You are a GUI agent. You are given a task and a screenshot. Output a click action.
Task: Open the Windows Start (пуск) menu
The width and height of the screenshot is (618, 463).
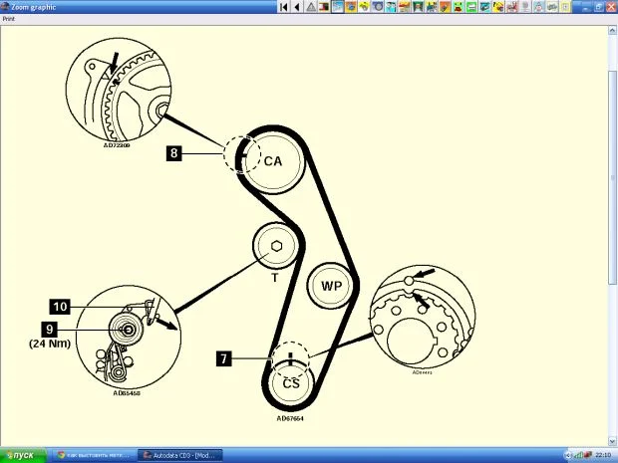click(20, 455)
